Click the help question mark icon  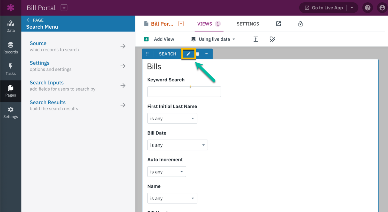tap(368, 8)
